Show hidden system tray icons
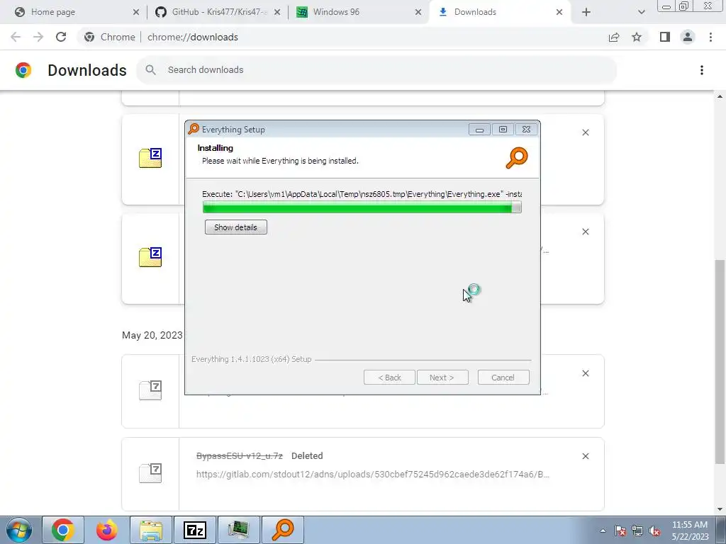This screenshot has width=726, height=544. tap(603, 531)
